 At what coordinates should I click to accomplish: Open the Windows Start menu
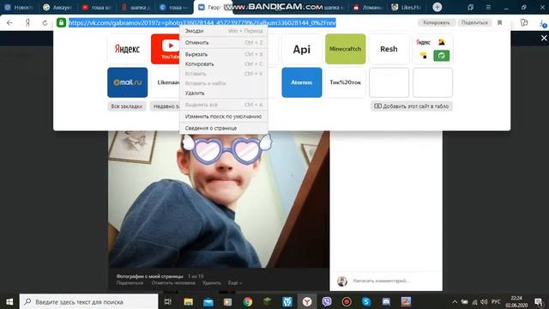click(x=9, y=301)
